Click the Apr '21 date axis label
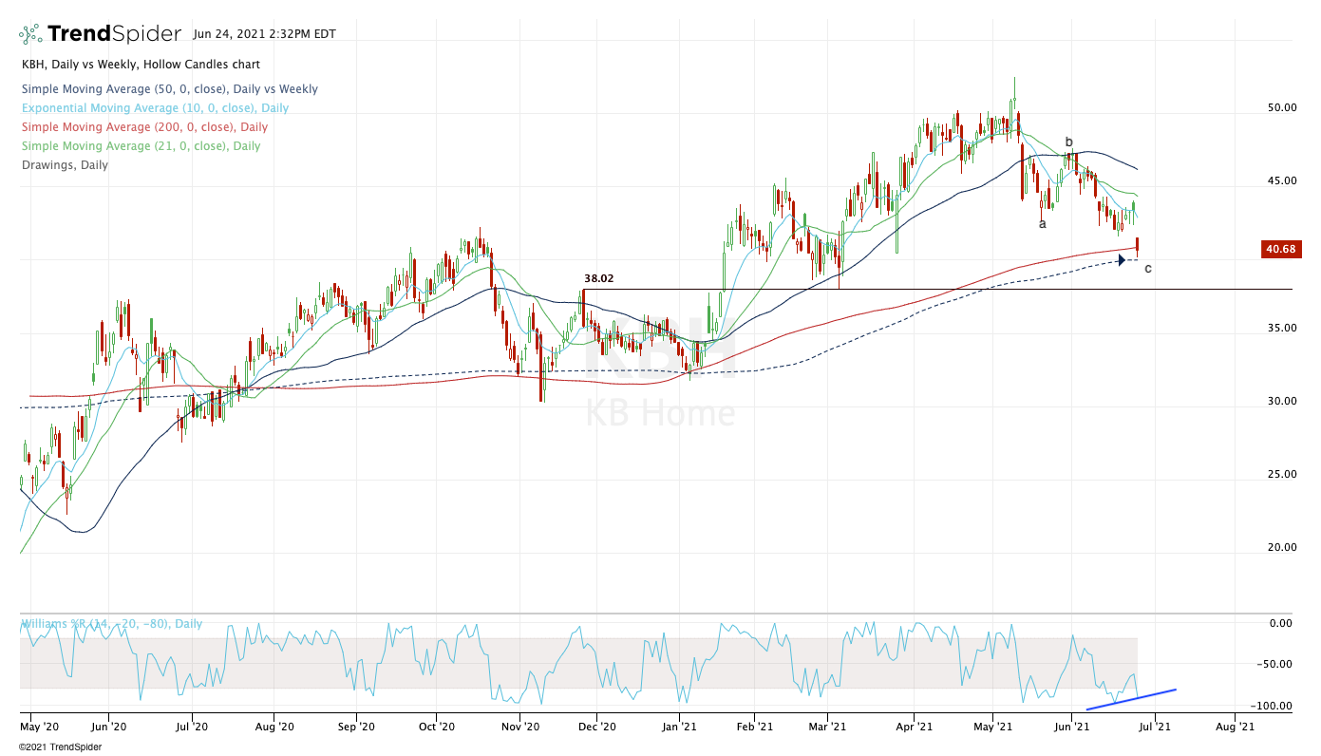 914,726
